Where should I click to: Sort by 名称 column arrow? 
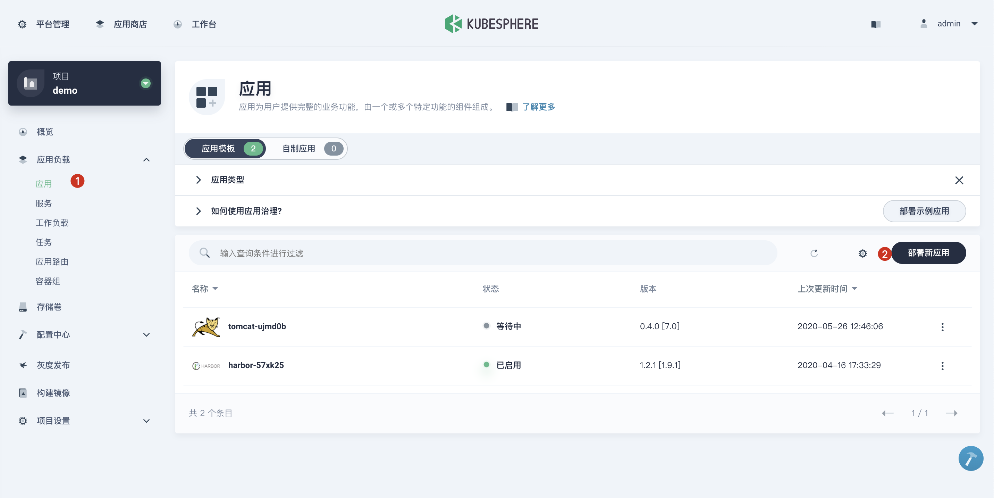pos(215,288)
